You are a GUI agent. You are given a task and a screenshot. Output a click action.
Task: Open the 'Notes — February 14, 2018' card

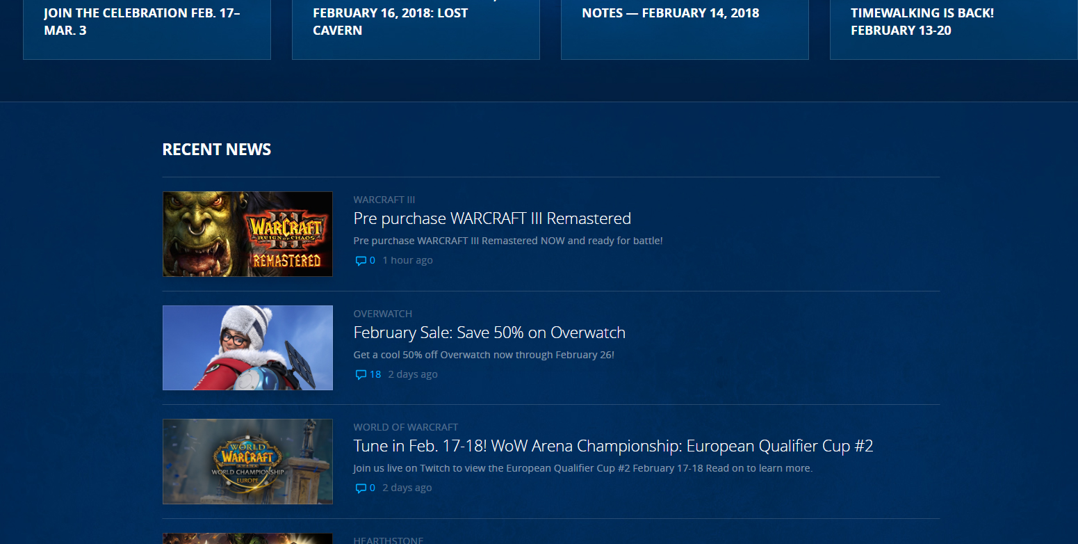tap(685, 29)
